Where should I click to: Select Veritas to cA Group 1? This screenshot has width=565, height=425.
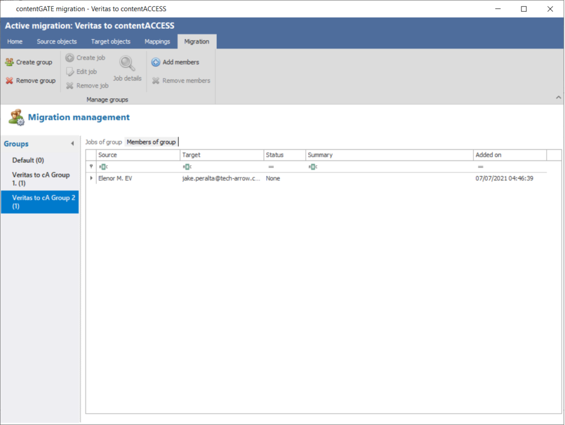click(41, 178)
